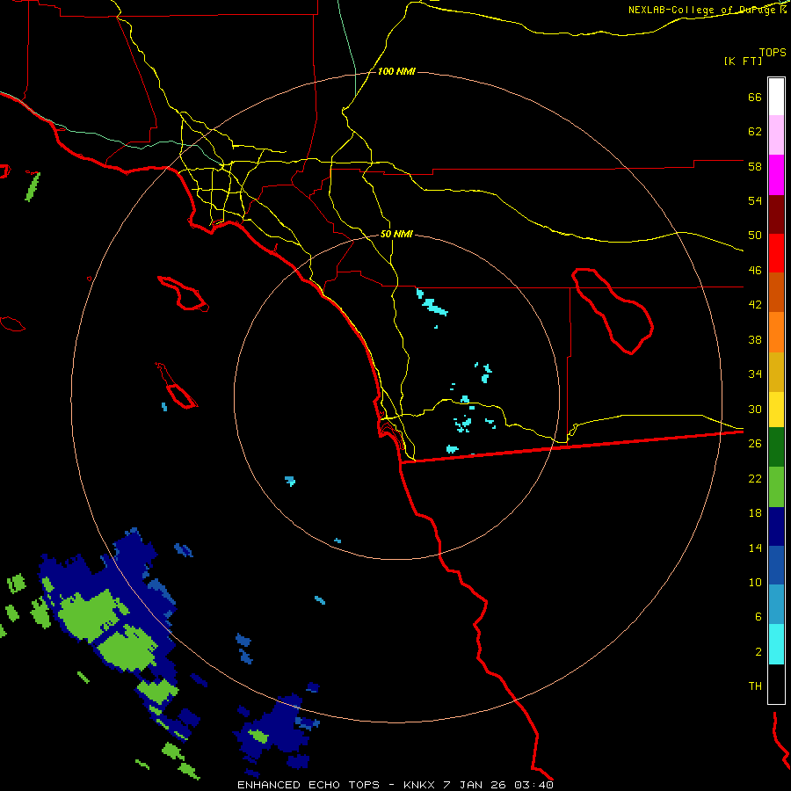Screen dimensions: 791x791
Task: Click the legend value '54'
Action: click(755, 200)
